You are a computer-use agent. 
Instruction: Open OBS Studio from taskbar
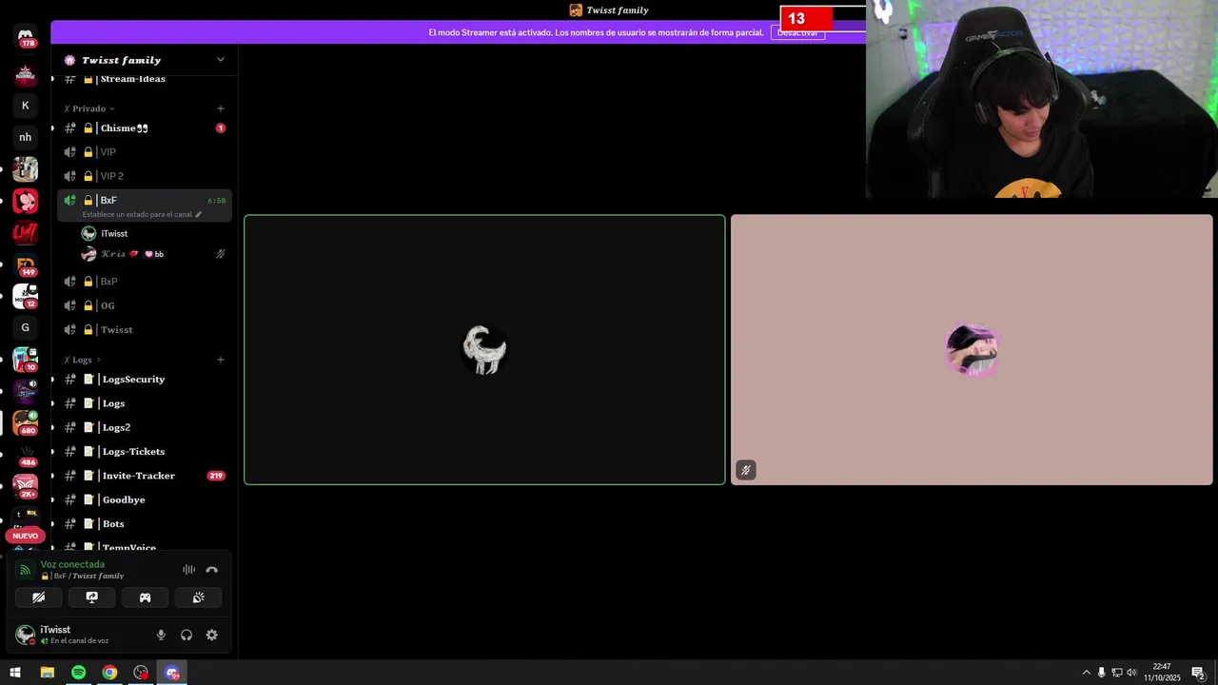pyautogui.click(x=141, y=673)
